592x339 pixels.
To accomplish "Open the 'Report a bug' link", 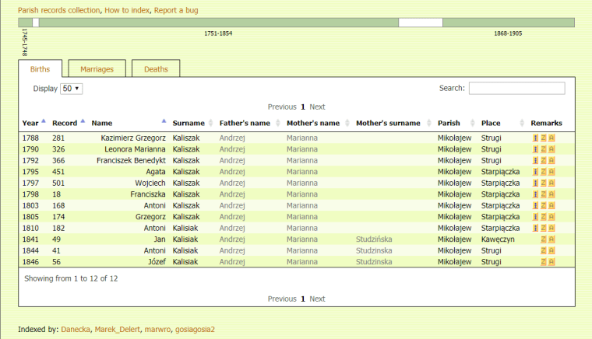I will 175,10.
